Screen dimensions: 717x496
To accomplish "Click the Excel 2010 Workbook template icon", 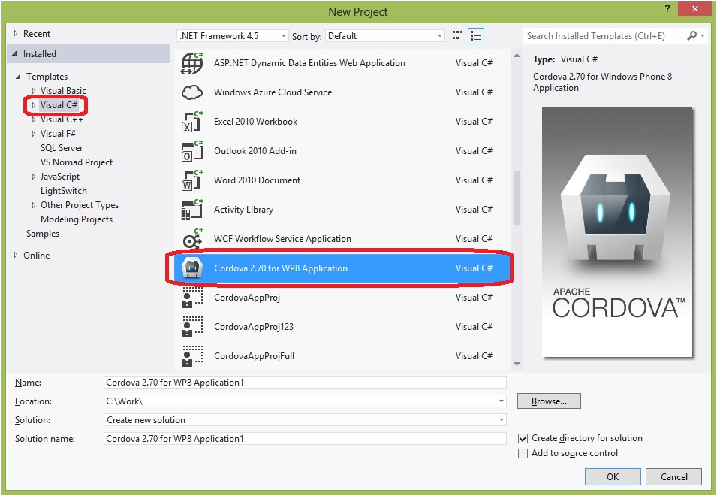I will tap(192, 122).
